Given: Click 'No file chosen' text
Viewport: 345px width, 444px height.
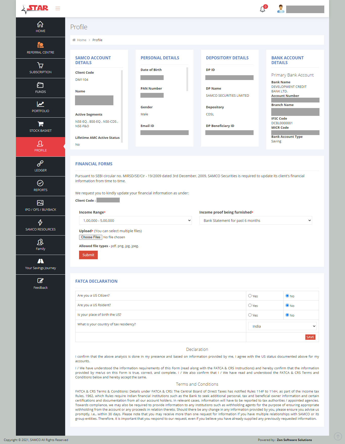Looking at the screenshot, I should (114, 237).
